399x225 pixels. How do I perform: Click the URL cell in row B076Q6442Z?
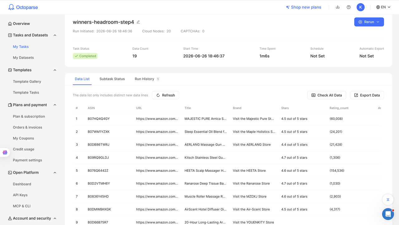[x=157, y=171]
